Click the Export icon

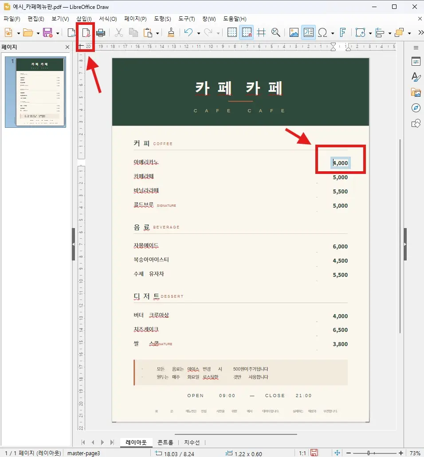click(71, 32)
